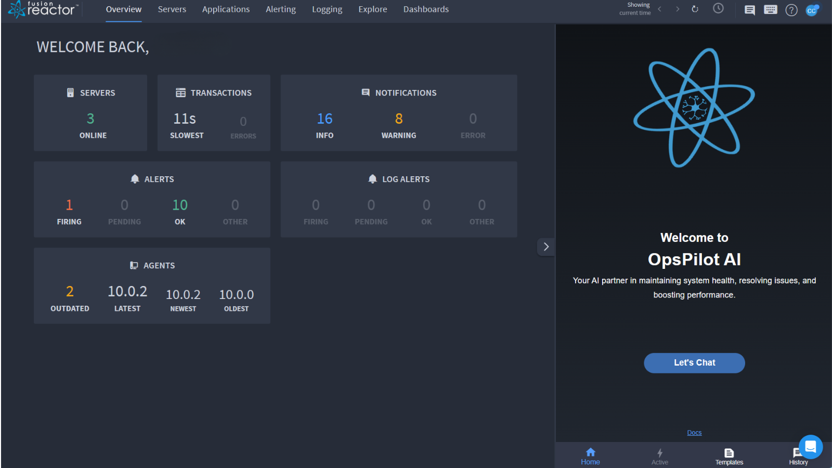Switch to the Alerting section
This screenshot has height=468, width=832.
tap(281, 9)
